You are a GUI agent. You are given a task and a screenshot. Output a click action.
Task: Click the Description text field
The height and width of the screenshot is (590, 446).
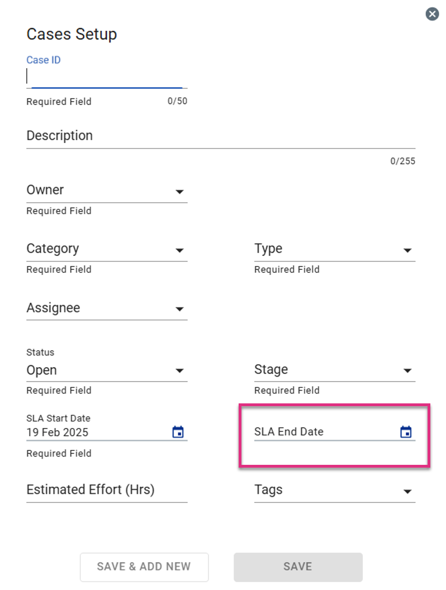221,136
